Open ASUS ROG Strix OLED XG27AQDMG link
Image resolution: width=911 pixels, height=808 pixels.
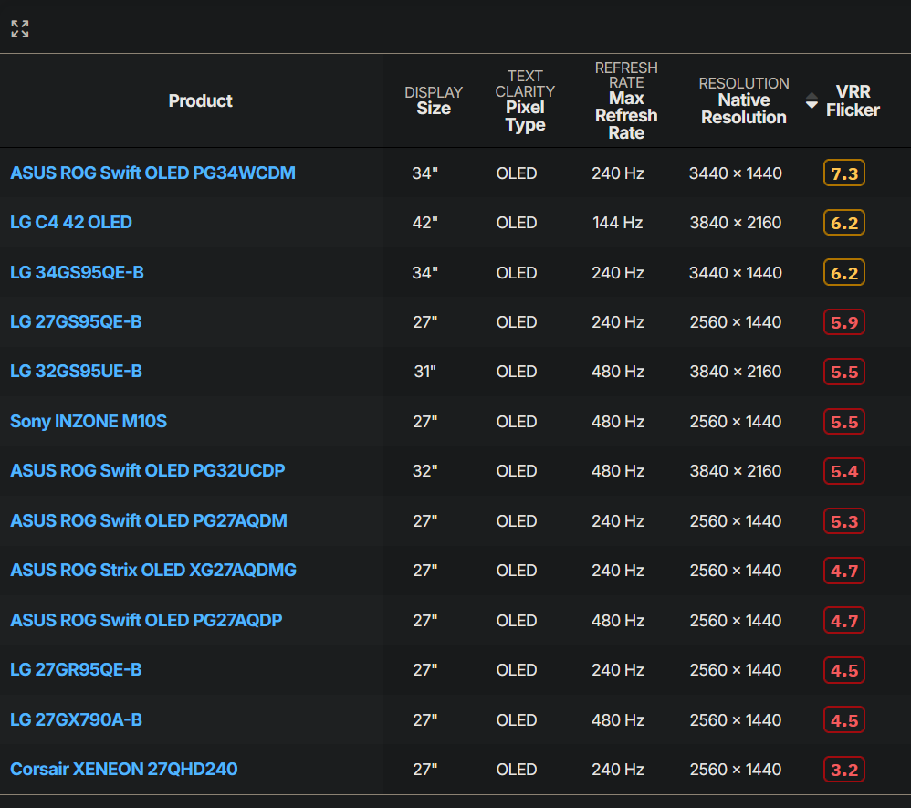[x=153, y=570]
